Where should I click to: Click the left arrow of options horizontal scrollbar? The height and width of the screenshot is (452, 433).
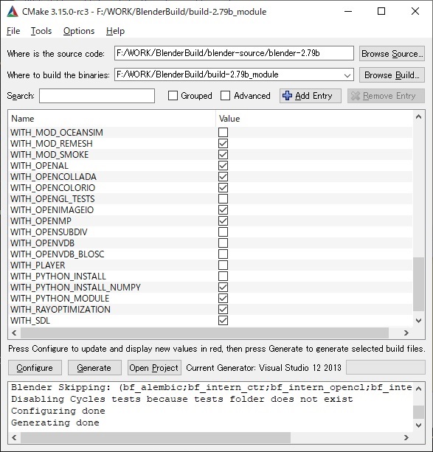click(x=14, y=333)
